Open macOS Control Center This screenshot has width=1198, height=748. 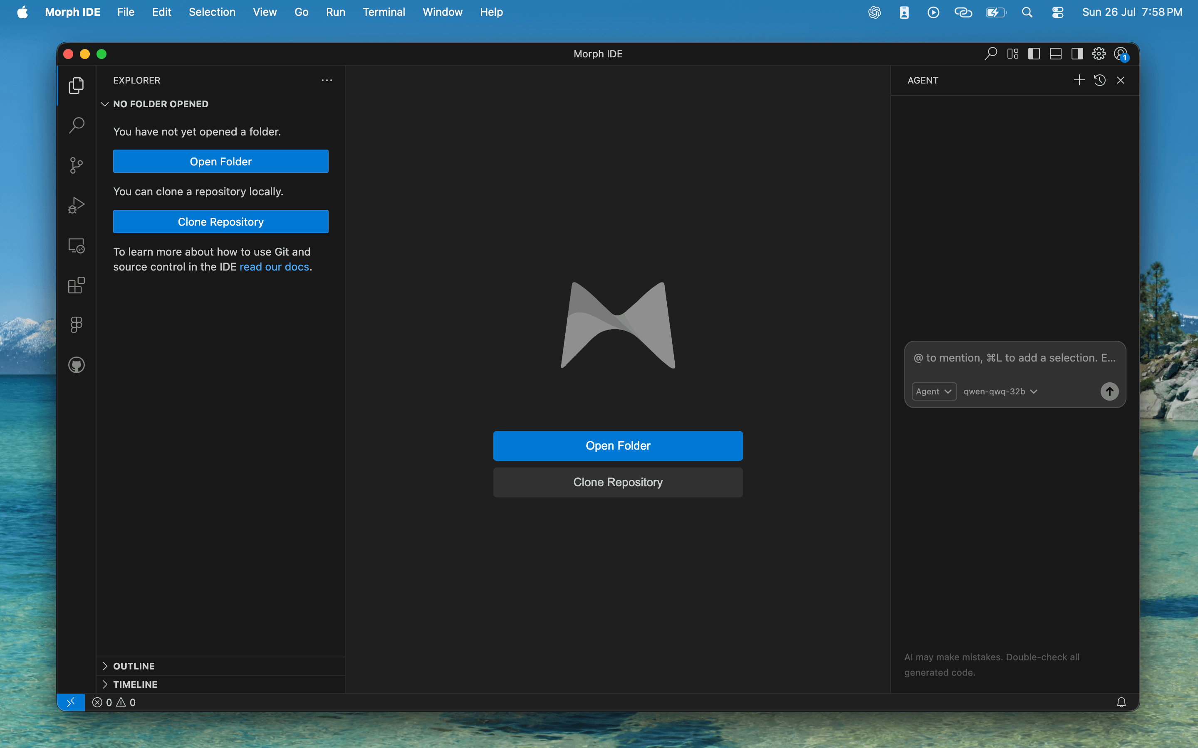coord(1058,12)
